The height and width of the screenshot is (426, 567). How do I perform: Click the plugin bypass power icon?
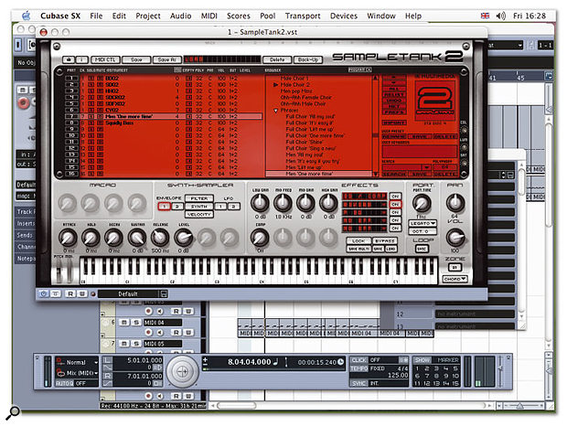43,293
